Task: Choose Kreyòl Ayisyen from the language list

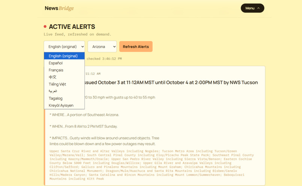Action: (64, 105)
